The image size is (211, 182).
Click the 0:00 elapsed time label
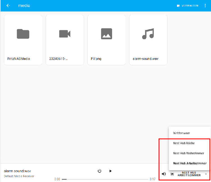57,179
